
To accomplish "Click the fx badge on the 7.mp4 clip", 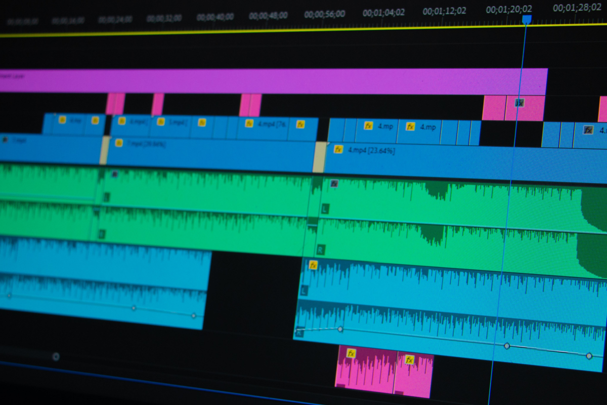I will [x=119, y=143].
